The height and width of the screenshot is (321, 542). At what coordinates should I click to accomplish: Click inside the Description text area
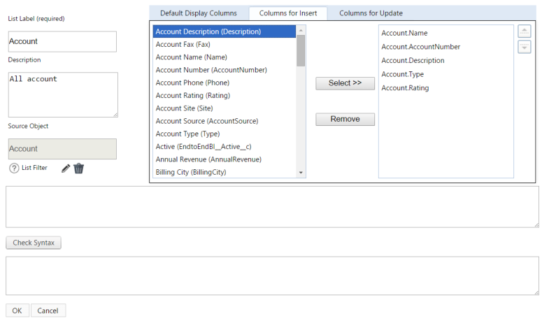(x=63, y=94)
